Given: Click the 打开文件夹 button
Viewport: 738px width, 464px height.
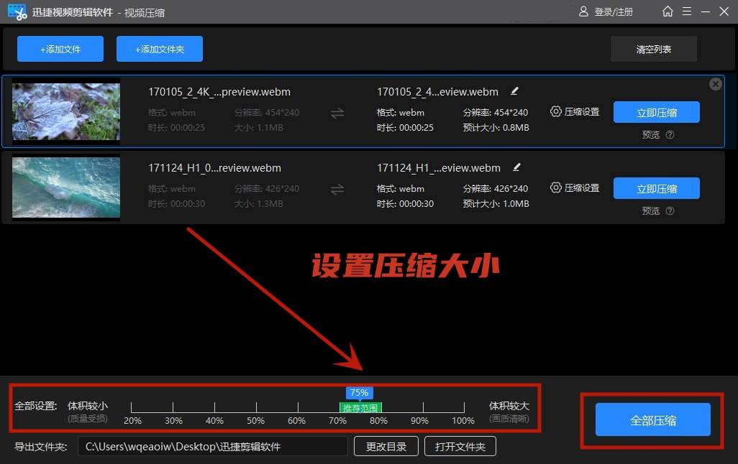Looking at the screenshot, I should pyautogui.click(x=460, y=446).
